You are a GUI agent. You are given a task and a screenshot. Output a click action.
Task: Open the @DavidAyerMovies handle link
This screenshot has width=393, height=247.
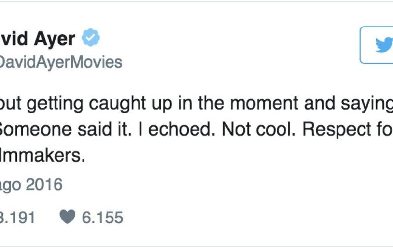point(60,62)
